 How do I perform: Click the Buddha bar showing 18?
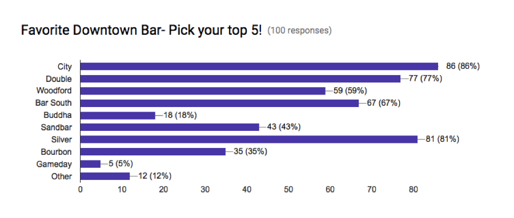[118, 116]
